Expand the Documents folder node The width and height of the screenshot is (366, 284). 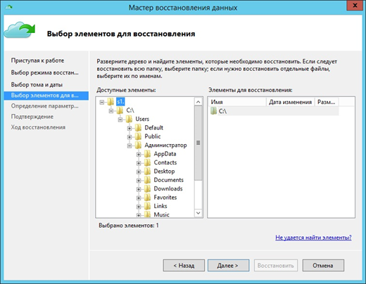[139, 181]
